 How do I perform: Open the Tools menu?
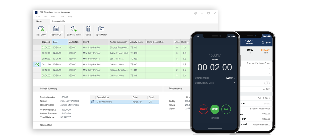coord(62,17)
